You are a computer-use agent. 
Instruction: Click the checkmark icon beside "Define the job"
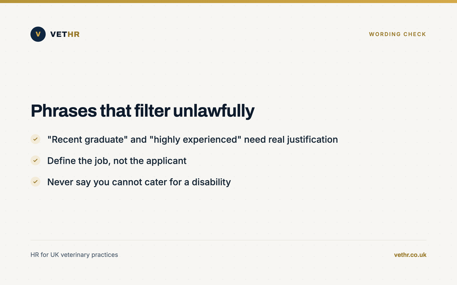pyautogui.click(x=35, y=160)
